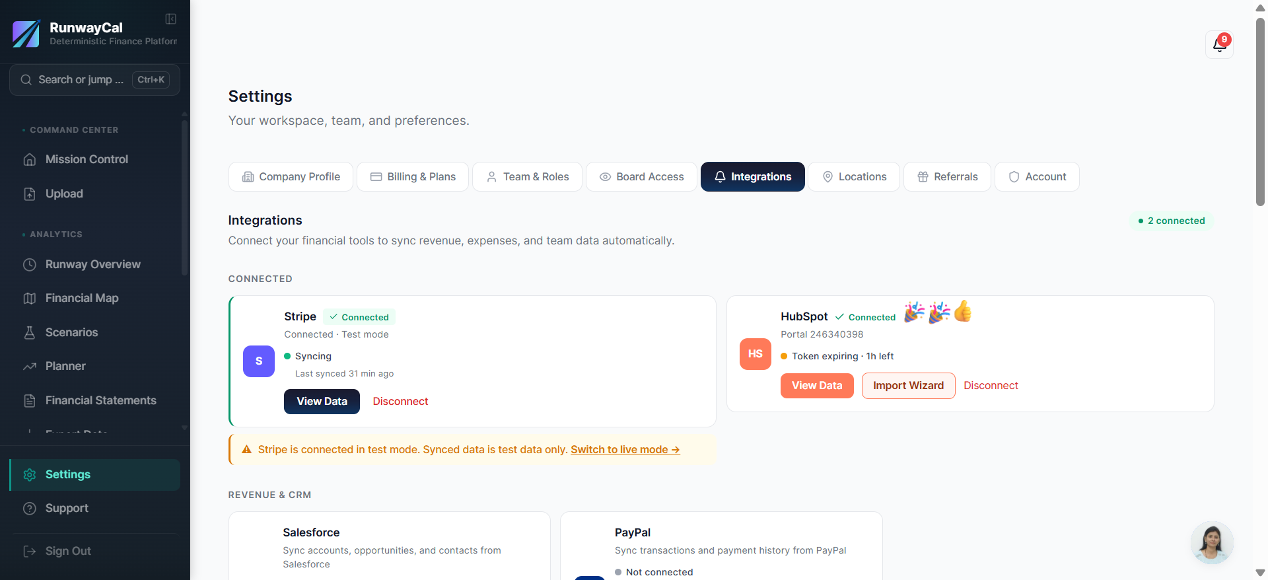Image resolution: width=1268 pixels, height=580 pixels.
Task: Switch to Company Profile tab
Action: (x=291, y=177)
